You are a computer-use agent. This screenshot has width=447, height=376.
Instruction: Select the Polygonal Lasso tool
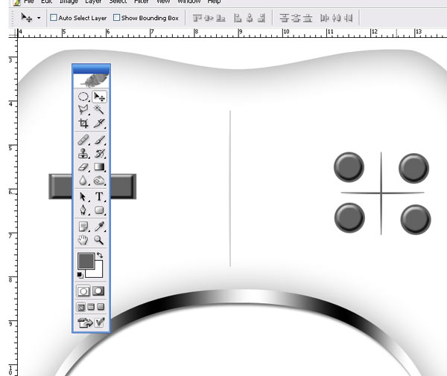coord(83,110)
